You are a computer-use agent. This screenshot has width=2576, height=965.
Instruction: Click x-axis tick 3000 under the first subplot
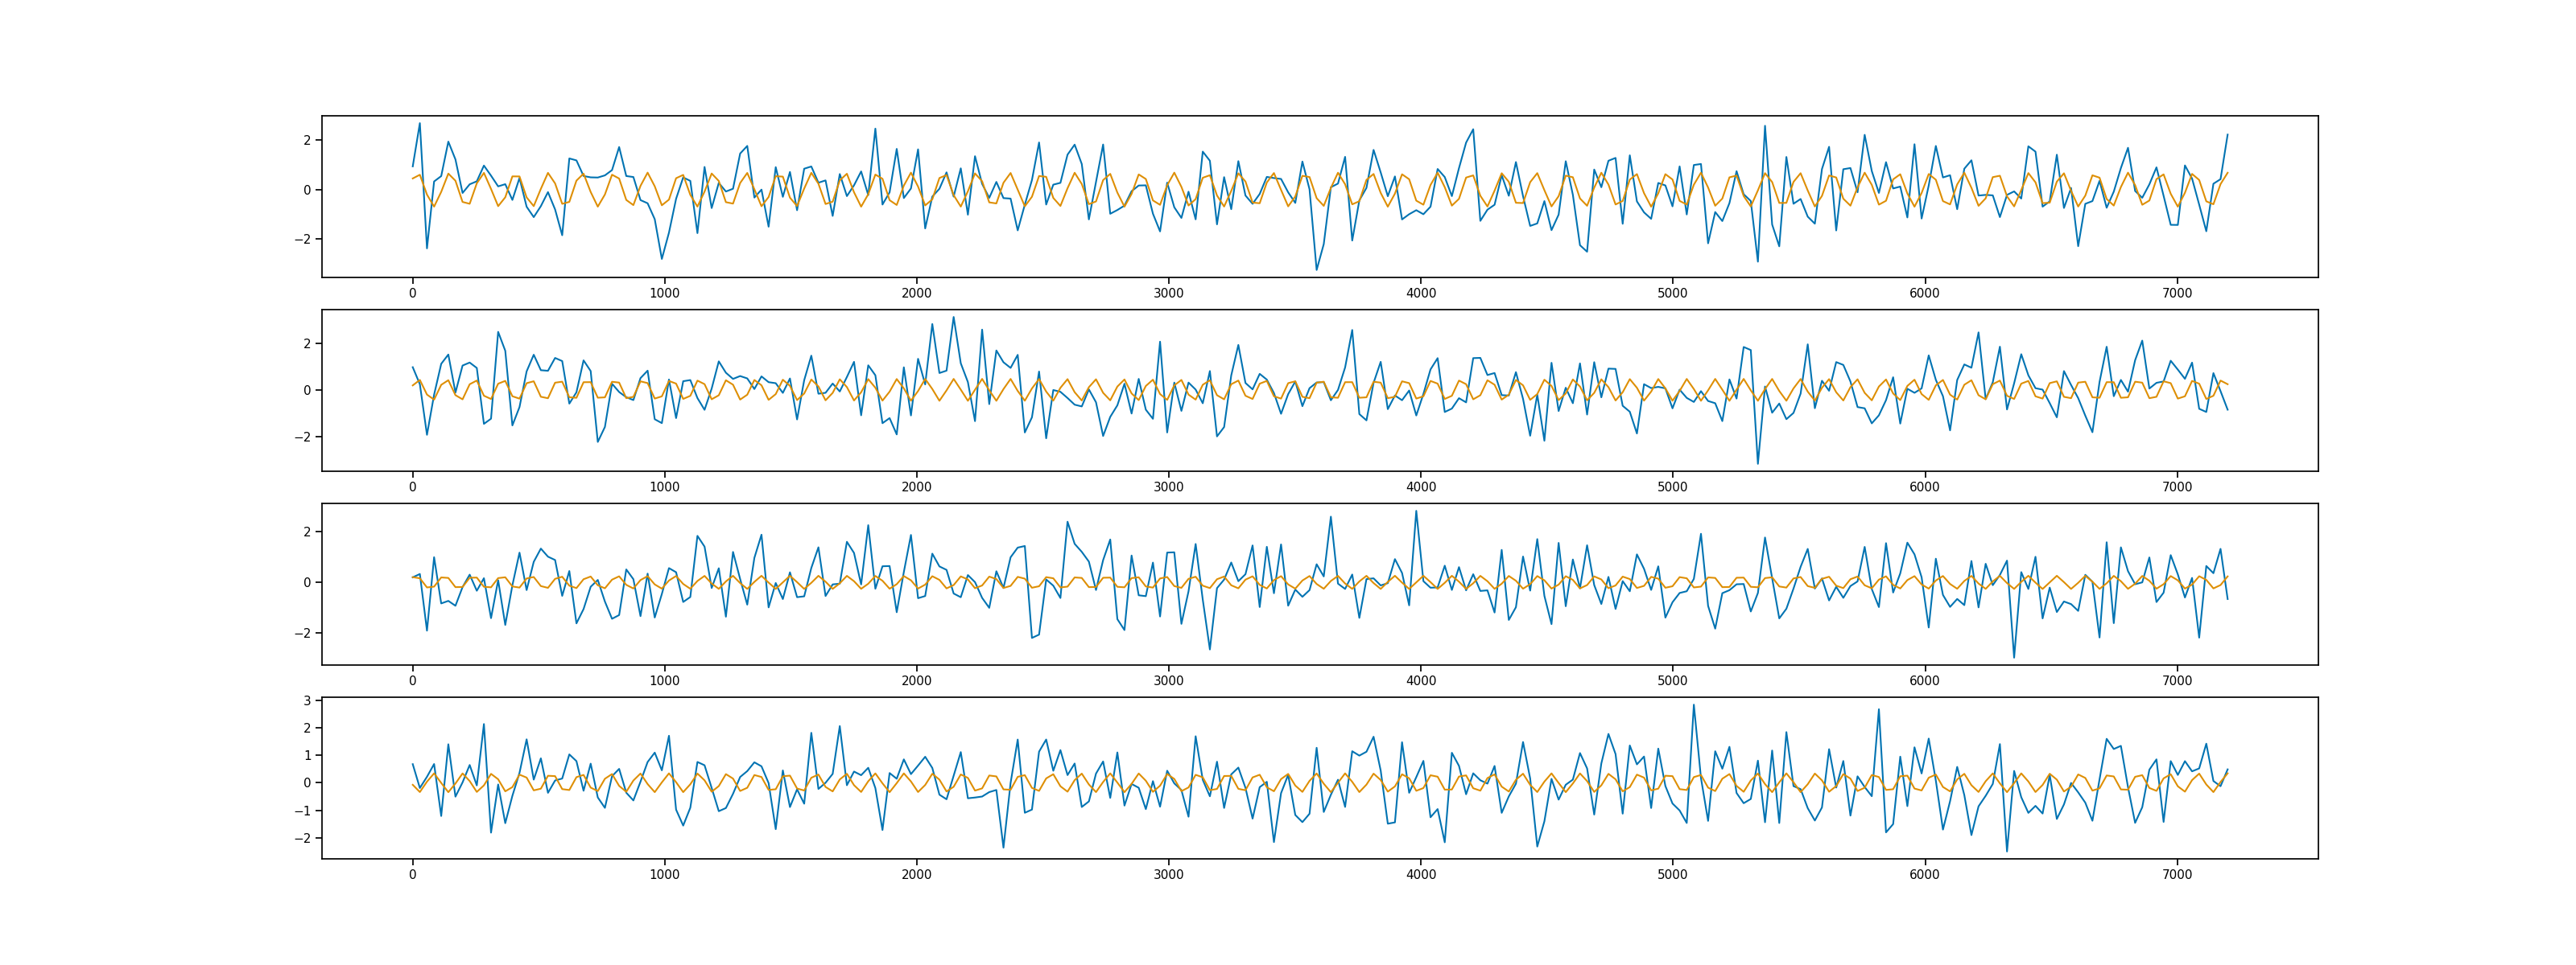click(x=1168, y=294)
